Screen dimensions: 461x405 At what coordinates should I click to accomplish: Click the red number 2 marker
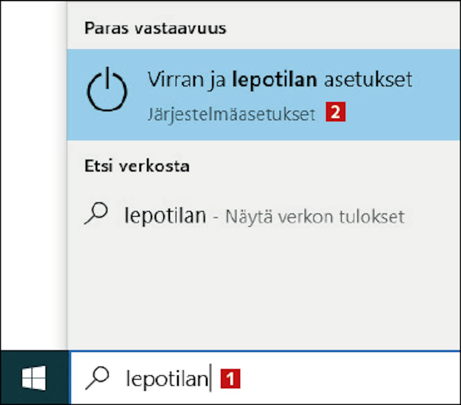tap(336, 112)
